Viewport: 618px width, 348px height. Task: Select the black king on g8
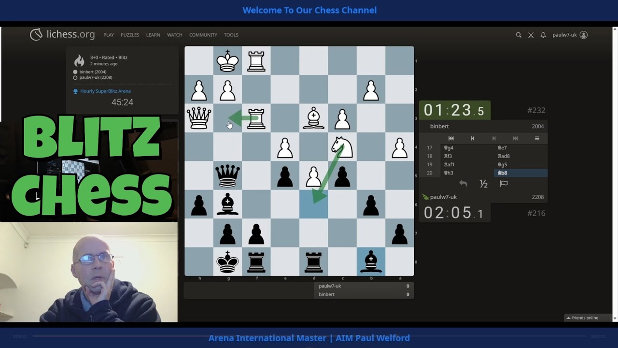(x=227, y=261)
